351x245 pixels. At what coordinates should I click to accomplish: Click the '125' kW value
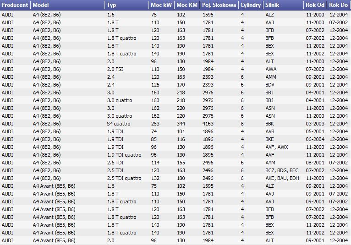[155, 85]
